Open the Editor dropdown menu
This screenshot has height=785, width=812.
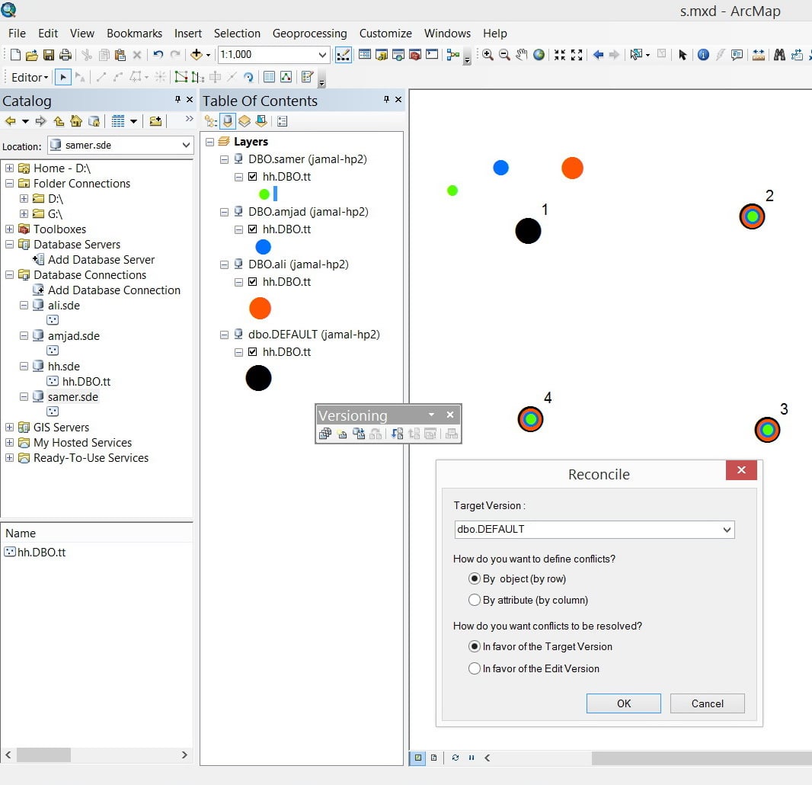coord(30,77)
